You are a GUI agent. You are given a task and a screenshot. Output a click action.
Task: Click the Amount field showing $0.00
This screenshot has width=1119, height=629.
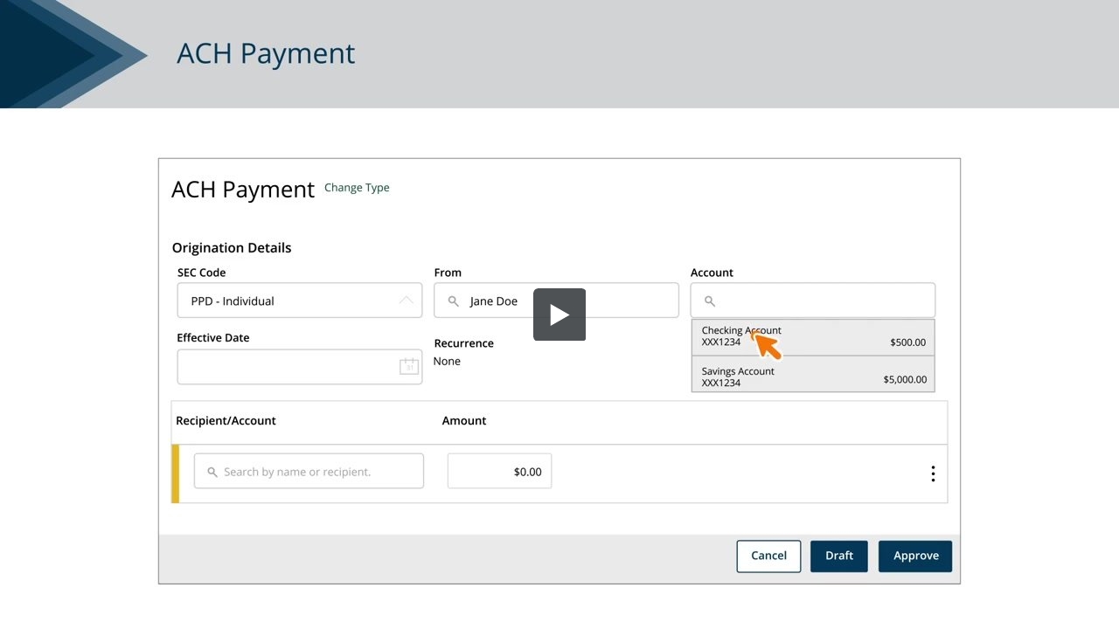(499, 471)
